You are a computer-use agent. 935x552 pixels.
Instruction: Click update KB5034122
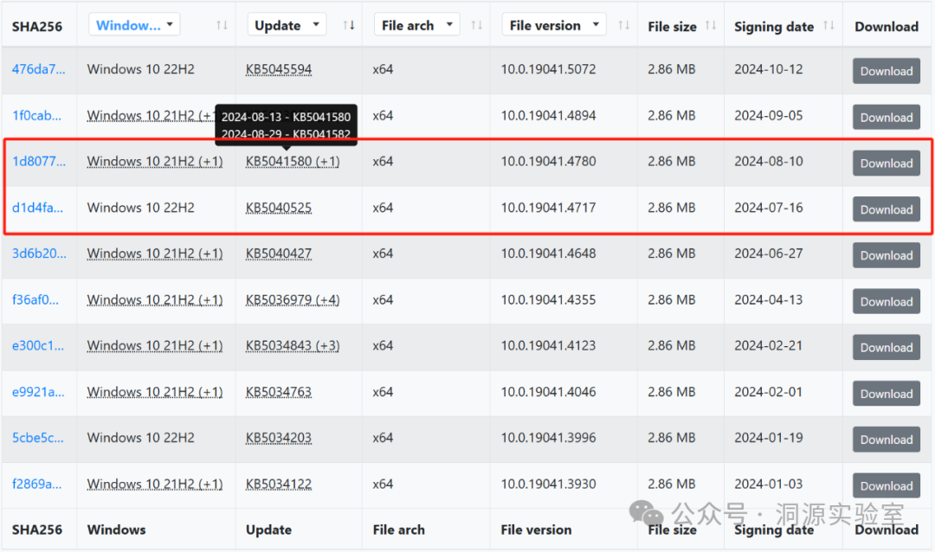coord(279,484)
